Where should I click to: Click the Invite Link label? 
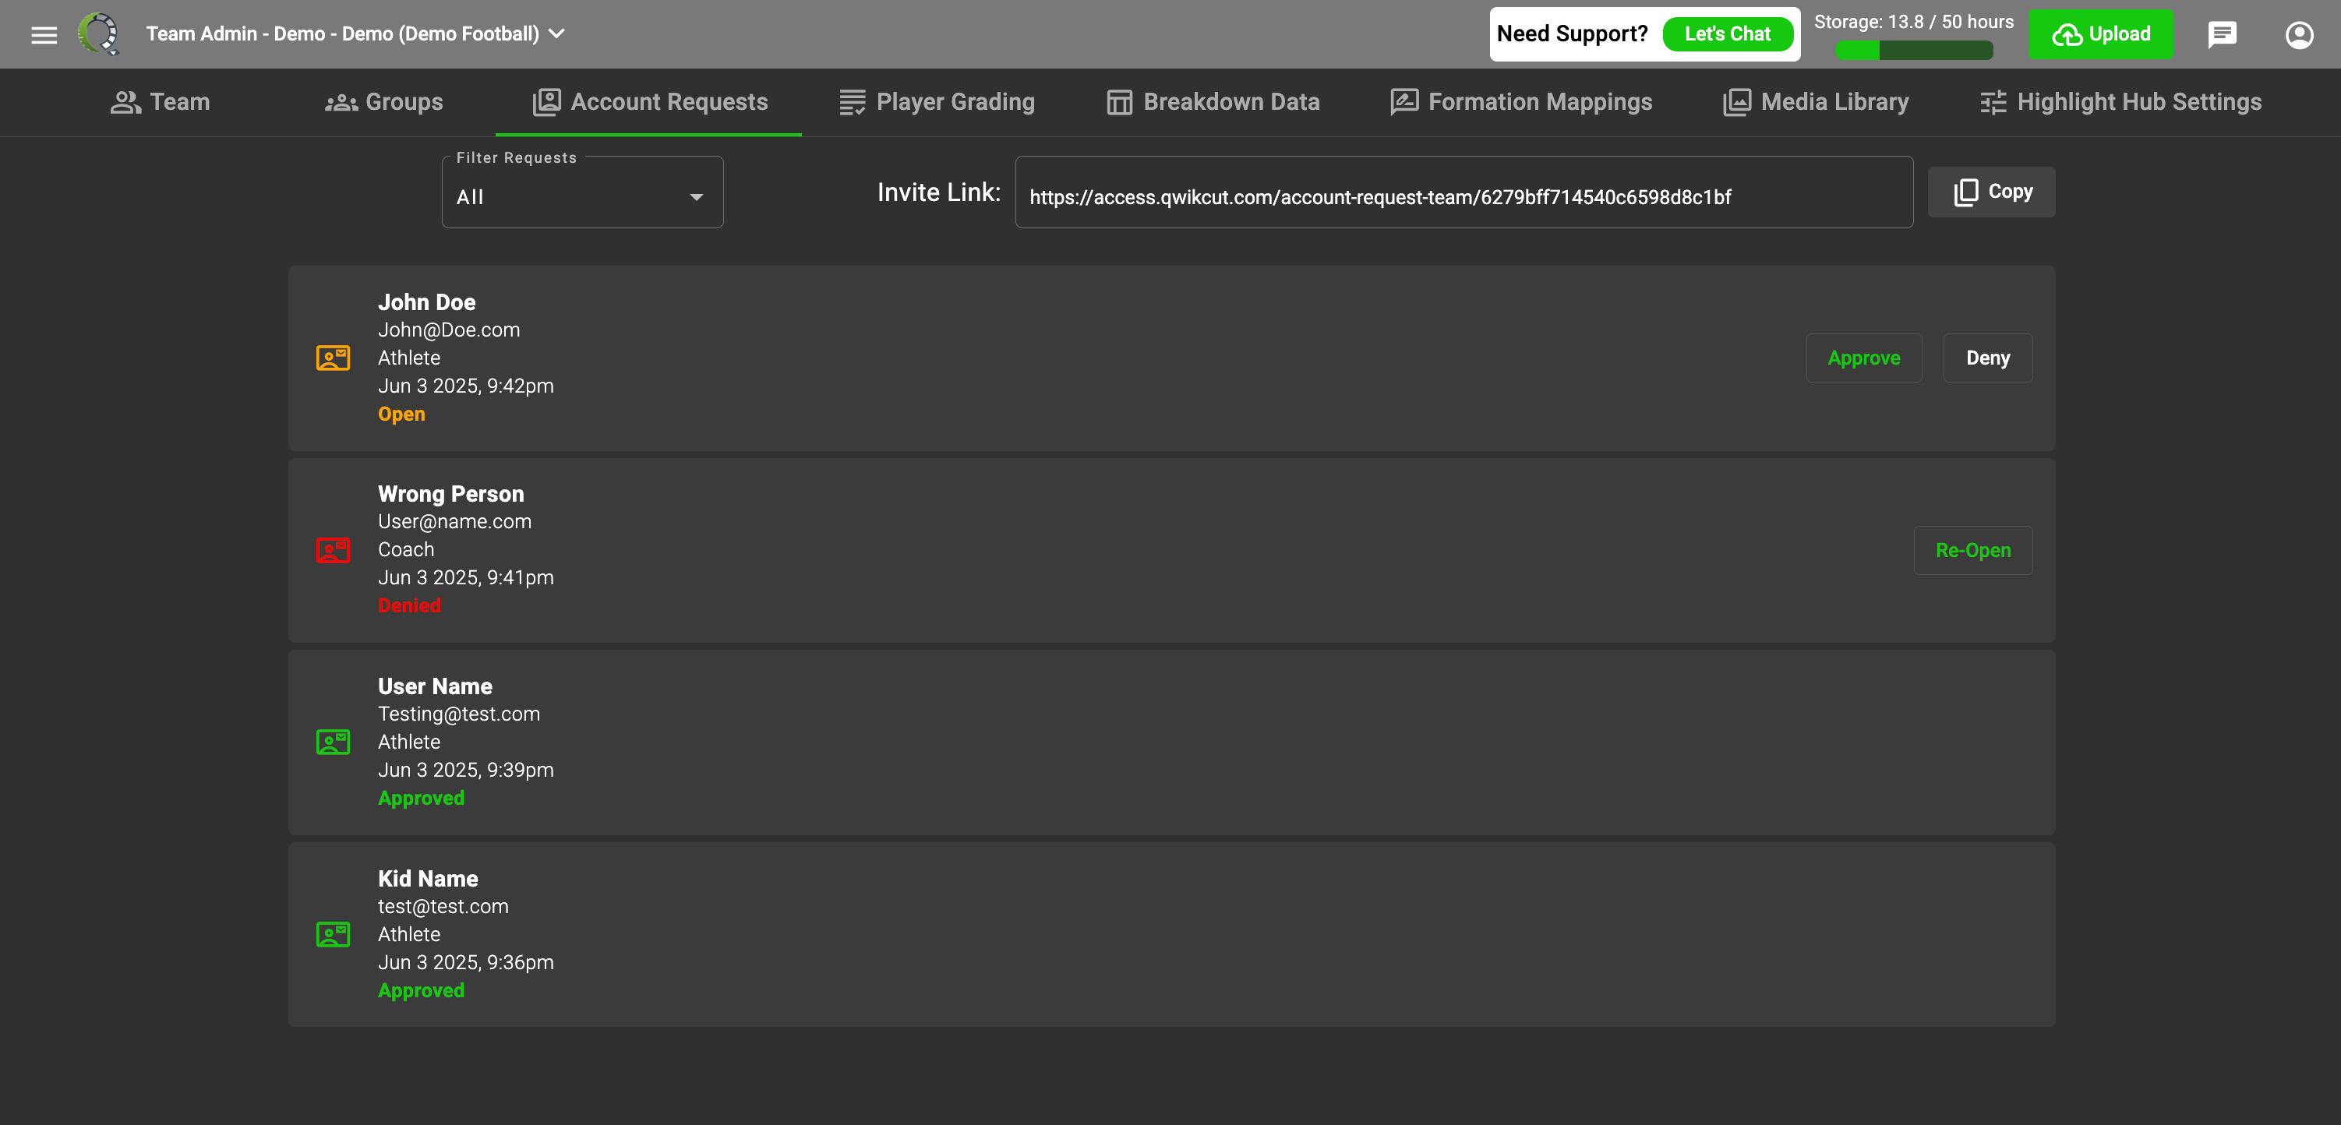[x=939, y=192]
